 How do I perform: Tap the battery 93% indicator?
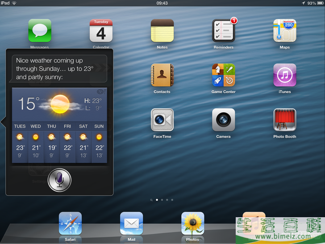[x=315, y=3]
